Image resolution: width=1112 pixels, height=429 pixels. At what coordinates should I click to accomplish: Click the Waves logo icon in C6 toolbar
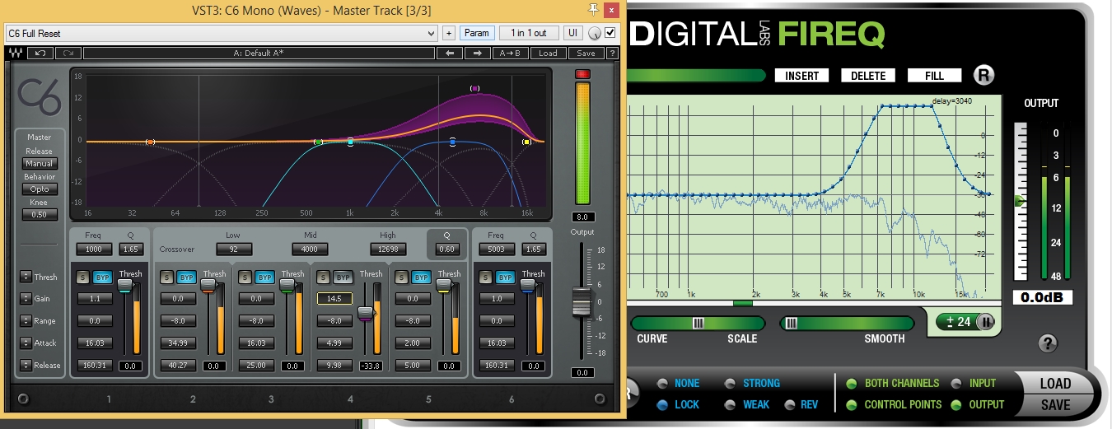(16, 53)
